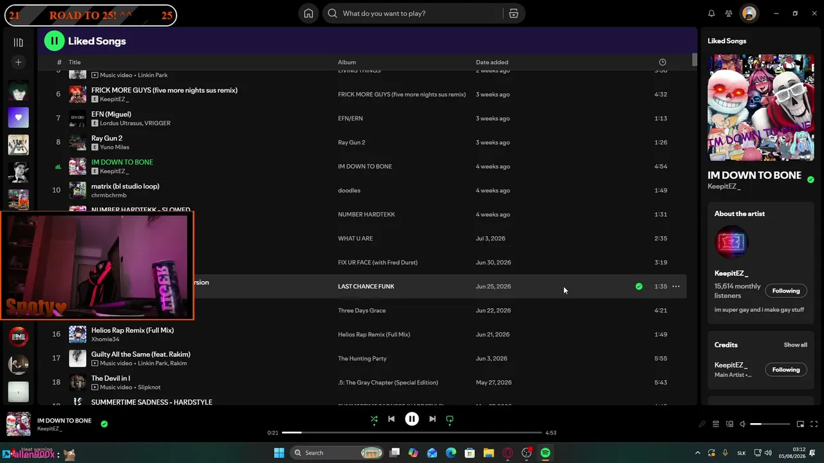This screenshot has width=824, height=463.
Task: Open the miniplayer
Action: pyautogui.click(x=800, y=424)
